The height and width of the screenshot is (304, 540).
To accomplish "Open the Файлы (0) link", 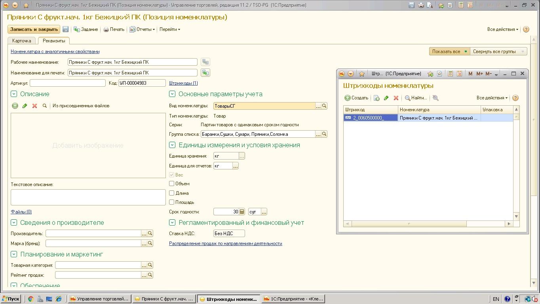I will click(x=21, y=212).
